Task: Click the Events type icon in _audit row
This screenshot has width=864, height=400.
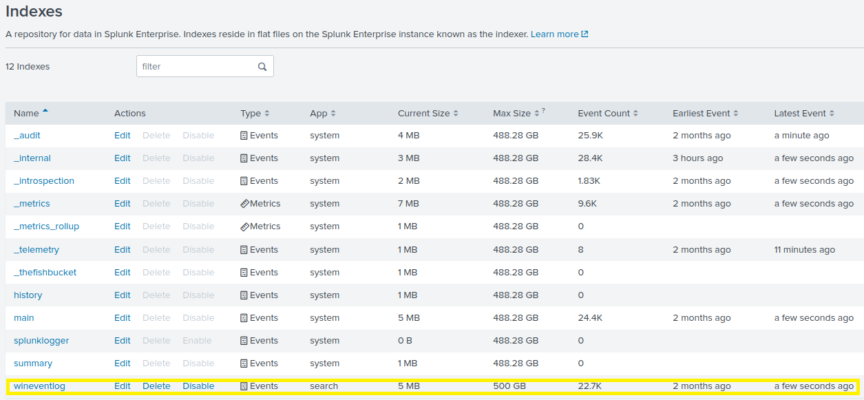Action: pos(244,136)
